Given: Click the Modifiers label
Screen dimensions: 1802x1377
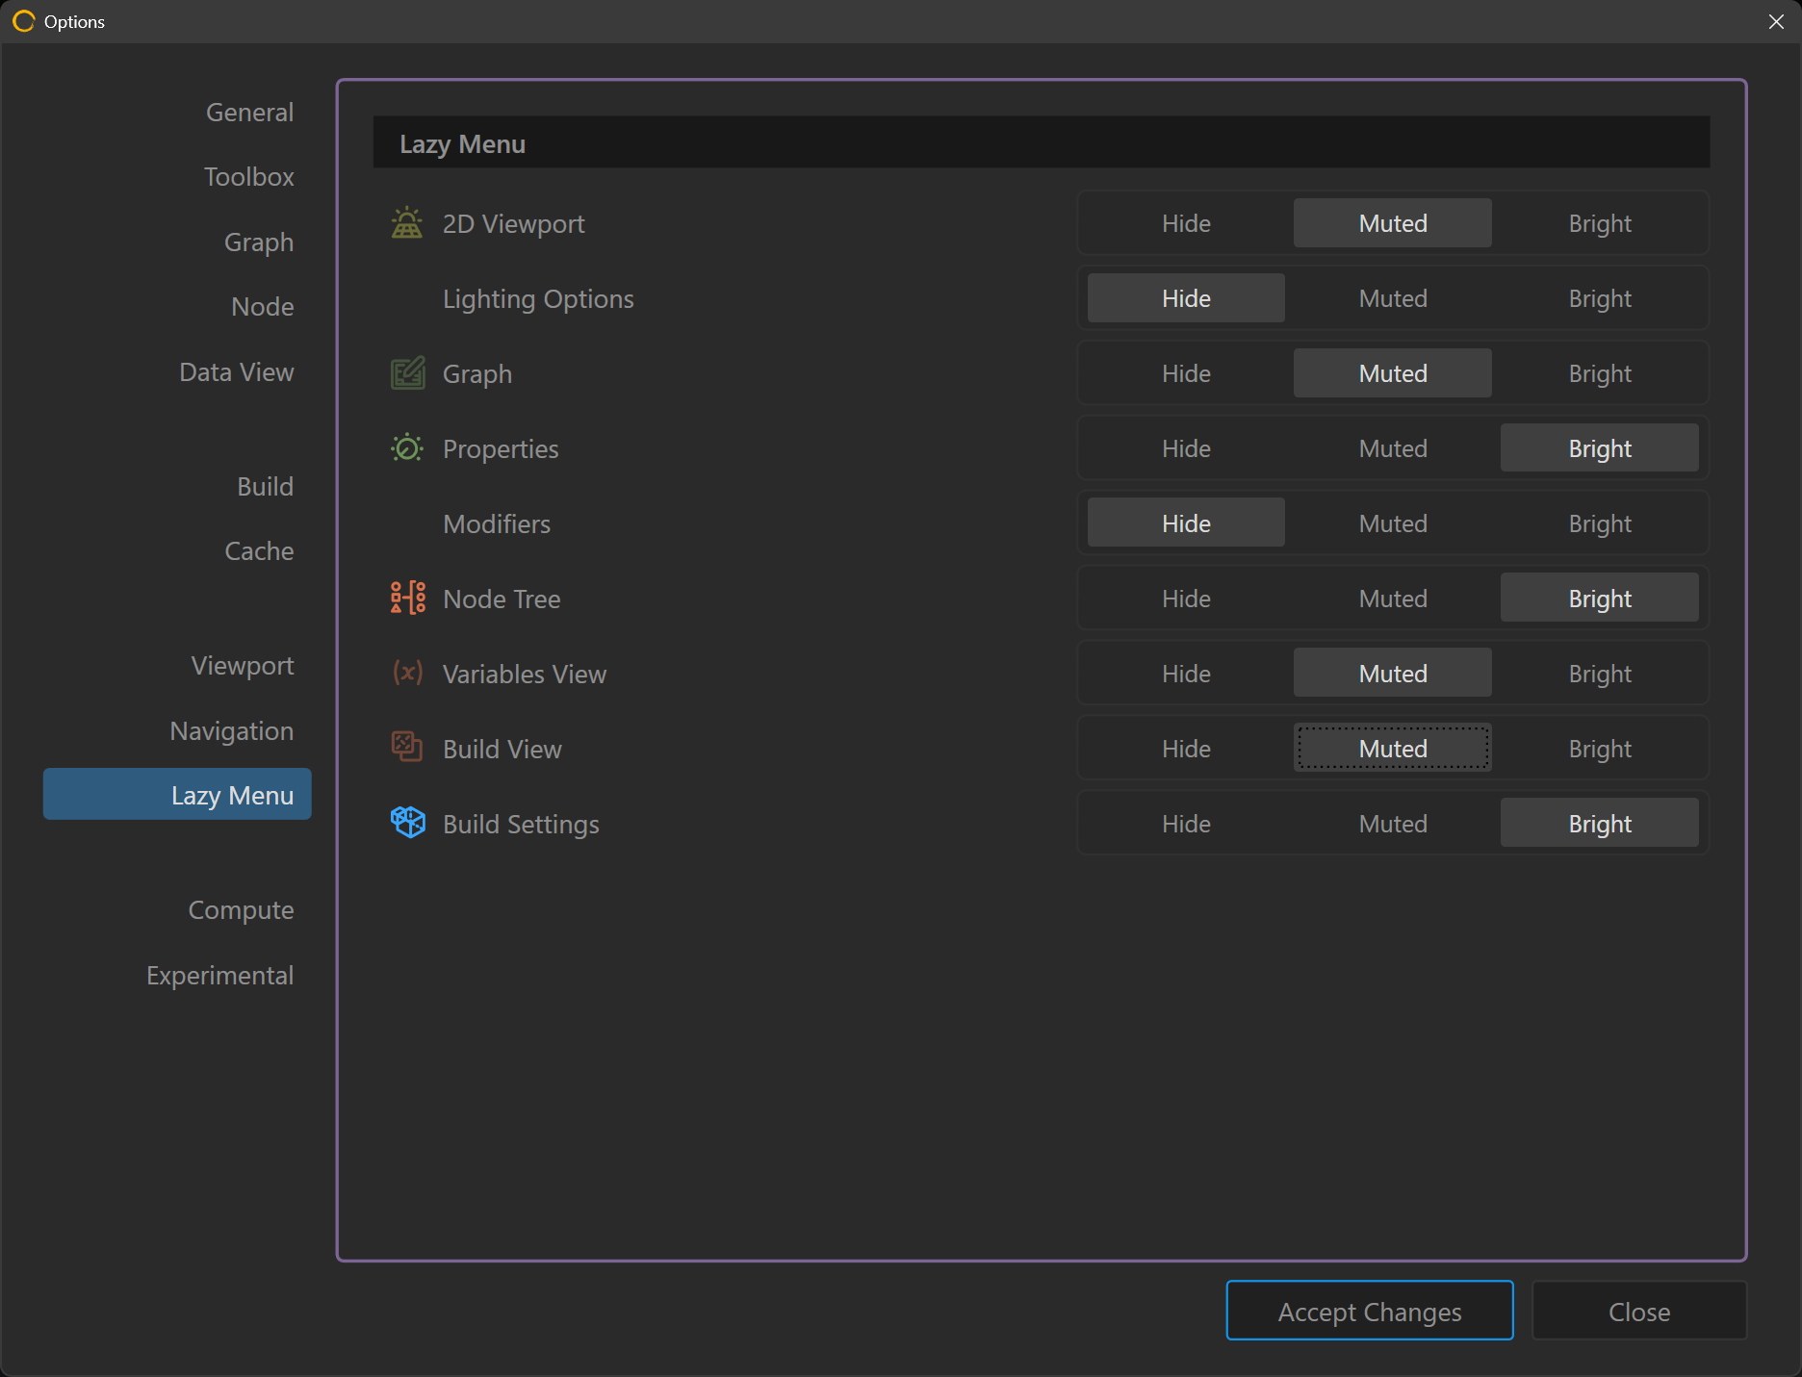Looking at the screenshot, I should [497, 523].
